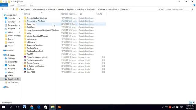196x110 pixels.
Task: Expand the address bar history dropdown
Action: point(159,9)
